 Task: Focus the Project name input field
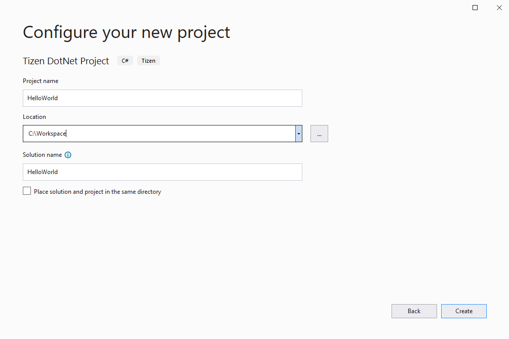pos(162,98)
